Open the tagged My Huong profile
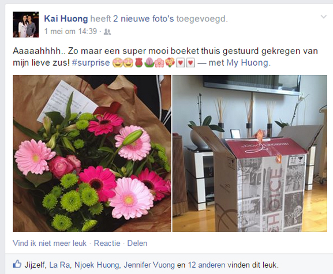333x274 pixels. click(247, 63)
